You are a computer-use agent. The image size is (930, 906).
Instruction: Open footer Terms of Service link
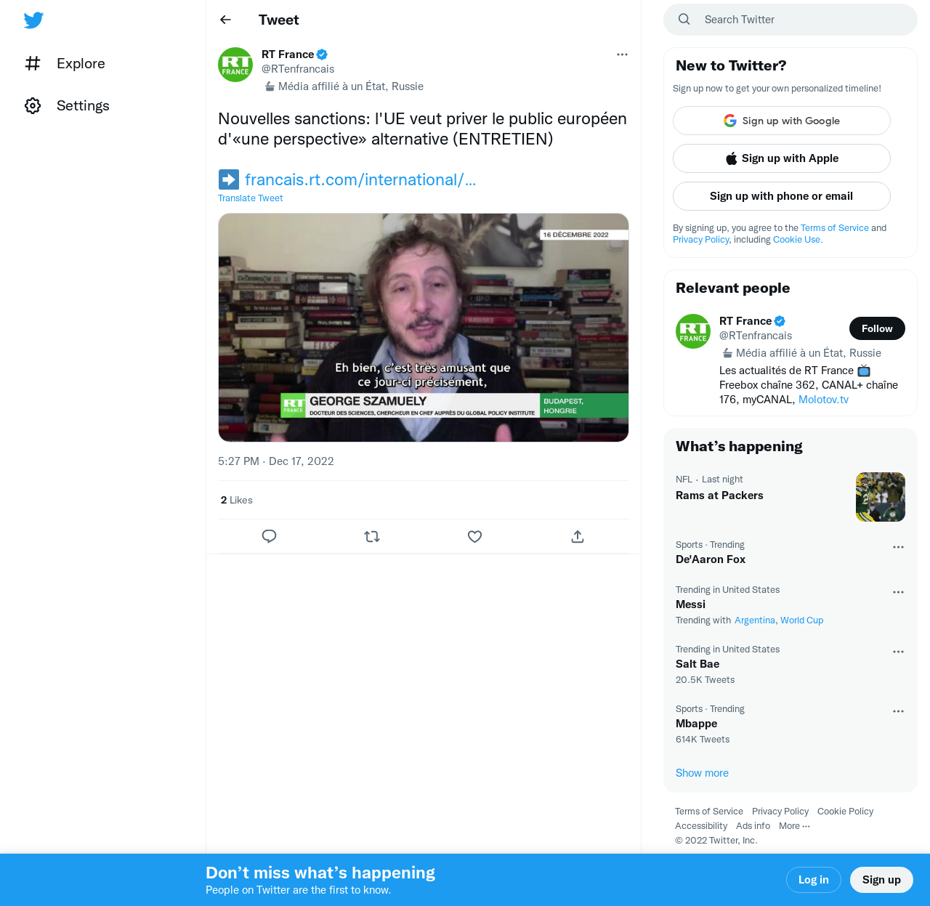[709, 812]
